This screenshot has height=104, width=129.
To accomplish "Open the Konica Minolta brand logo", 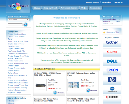I will click(x=112, y=90).
